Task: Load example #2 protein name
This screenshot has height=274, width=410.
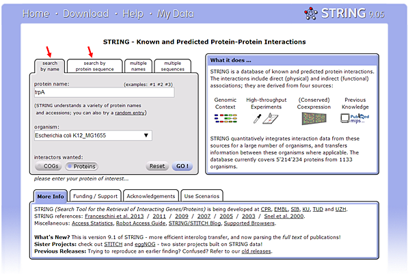Action: 160,85
